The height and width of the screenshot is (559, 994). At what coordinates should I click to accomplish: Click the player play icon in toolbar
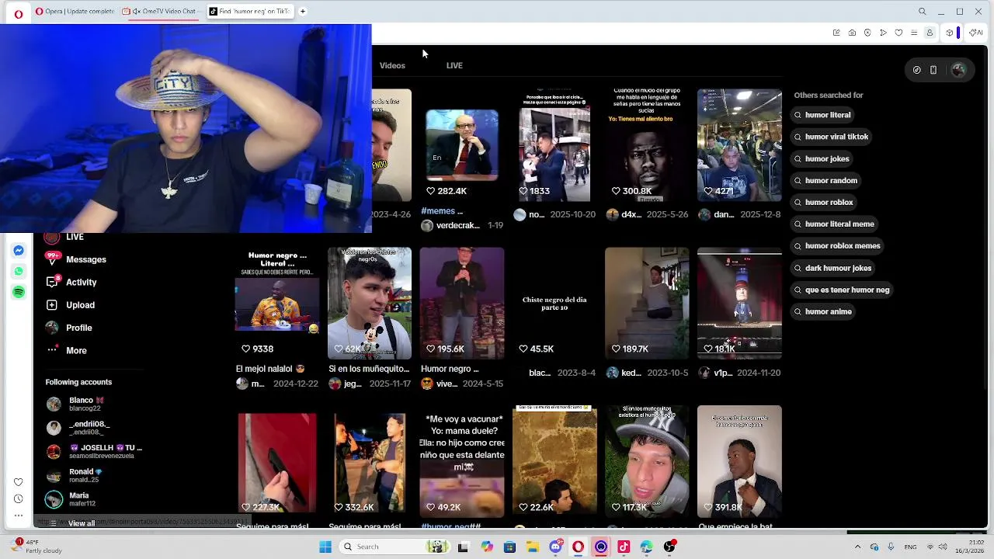tap(883, 33)
